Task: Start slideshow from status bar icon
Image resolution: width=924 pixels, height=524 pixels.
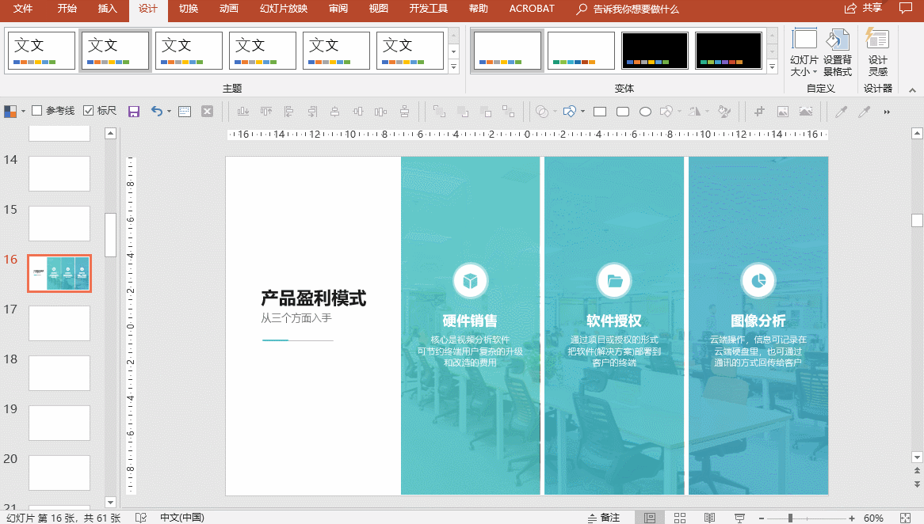Action: tap(739, 518)
